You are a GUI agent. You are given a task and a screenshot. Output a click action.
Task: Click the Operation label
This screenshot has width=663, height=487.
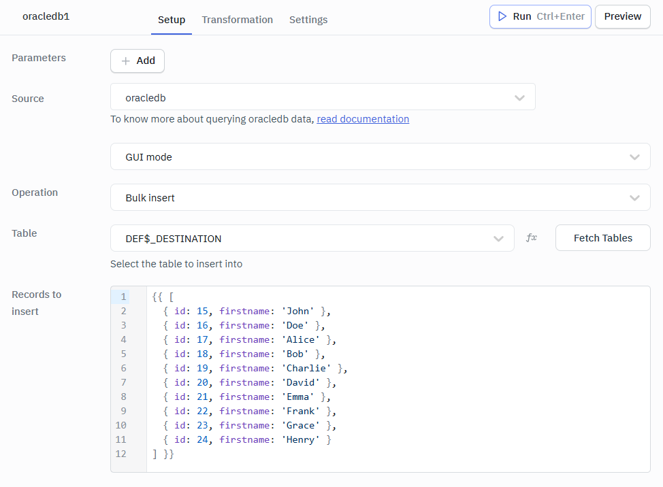click(x=35, y=192)
